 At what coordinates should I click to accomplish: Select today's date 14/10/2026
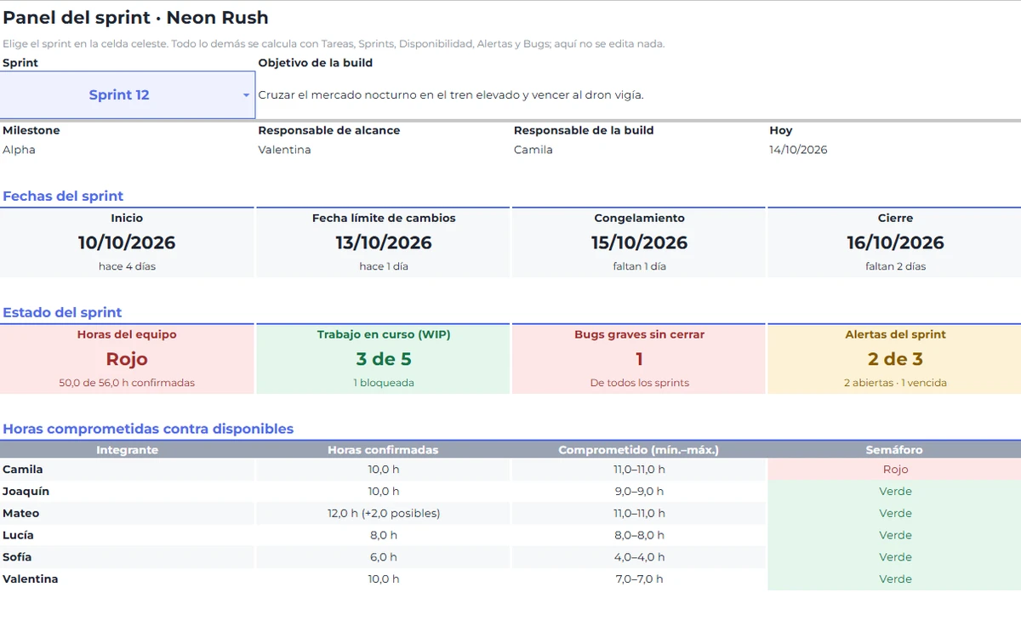[798, 150]
